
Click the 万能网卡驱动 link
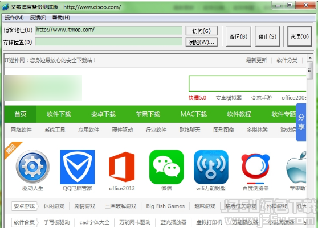[135, 222]
